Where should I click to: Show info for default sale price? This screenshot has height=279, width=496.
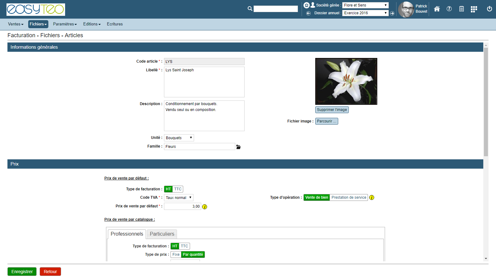[x=205, y=207]
